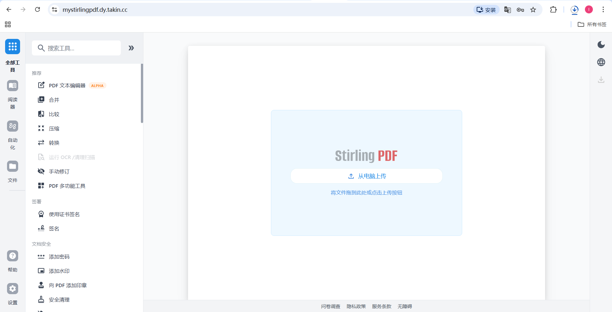Click Upload from computer button

pos(366,176)
